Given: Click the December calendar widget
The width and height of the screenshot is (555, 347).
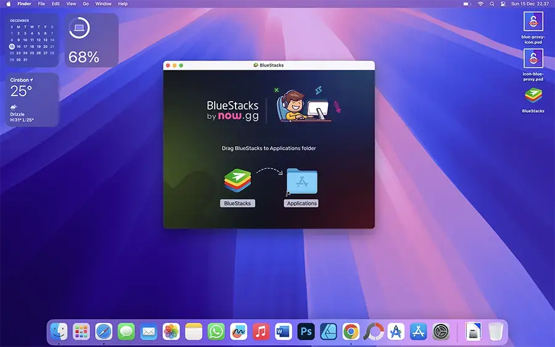Looking at the screenshot, I should [x=32, y=40].
